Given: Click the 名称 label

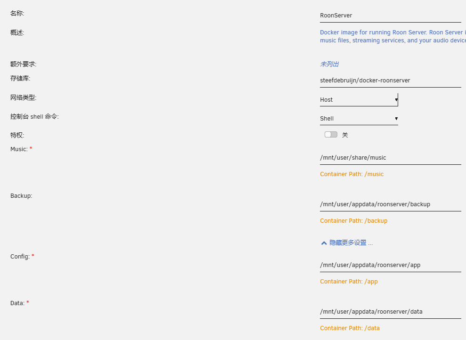Looking at the screenshot, I should [x=17, y=13].
